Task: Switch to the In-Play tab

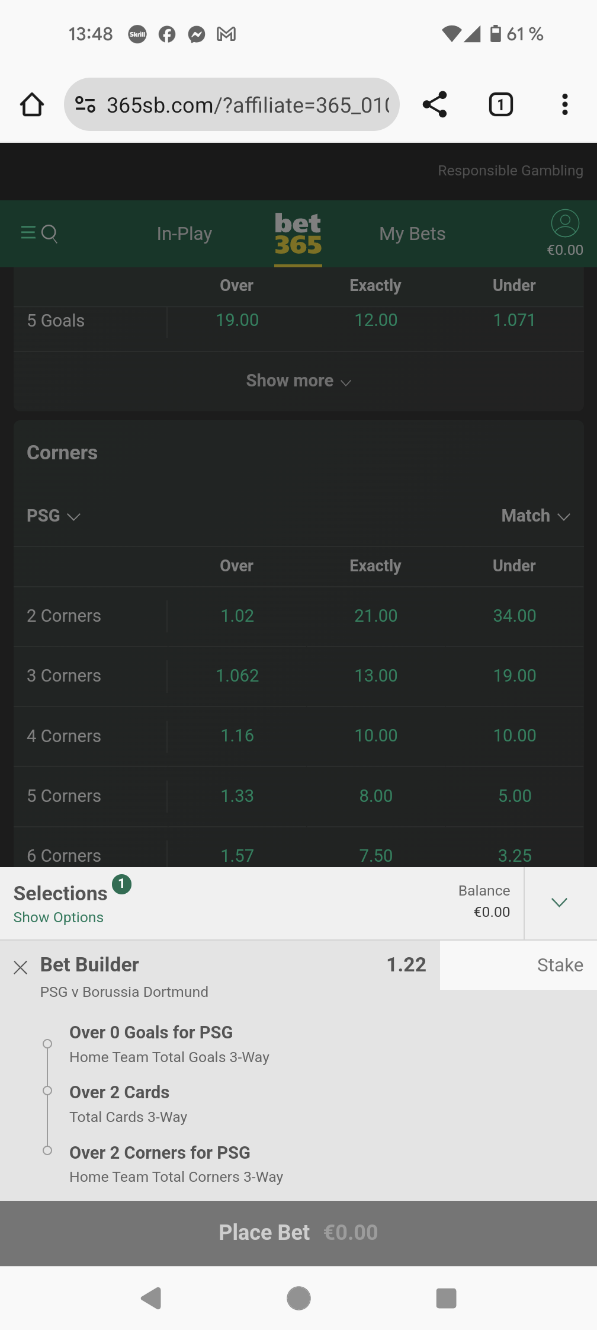Action: click(x=184, y=234)
